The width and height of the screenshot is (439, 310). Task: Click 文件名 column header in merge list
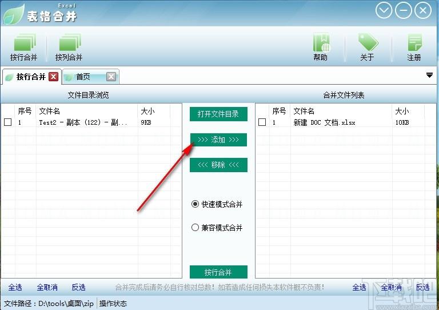(304, 111)
